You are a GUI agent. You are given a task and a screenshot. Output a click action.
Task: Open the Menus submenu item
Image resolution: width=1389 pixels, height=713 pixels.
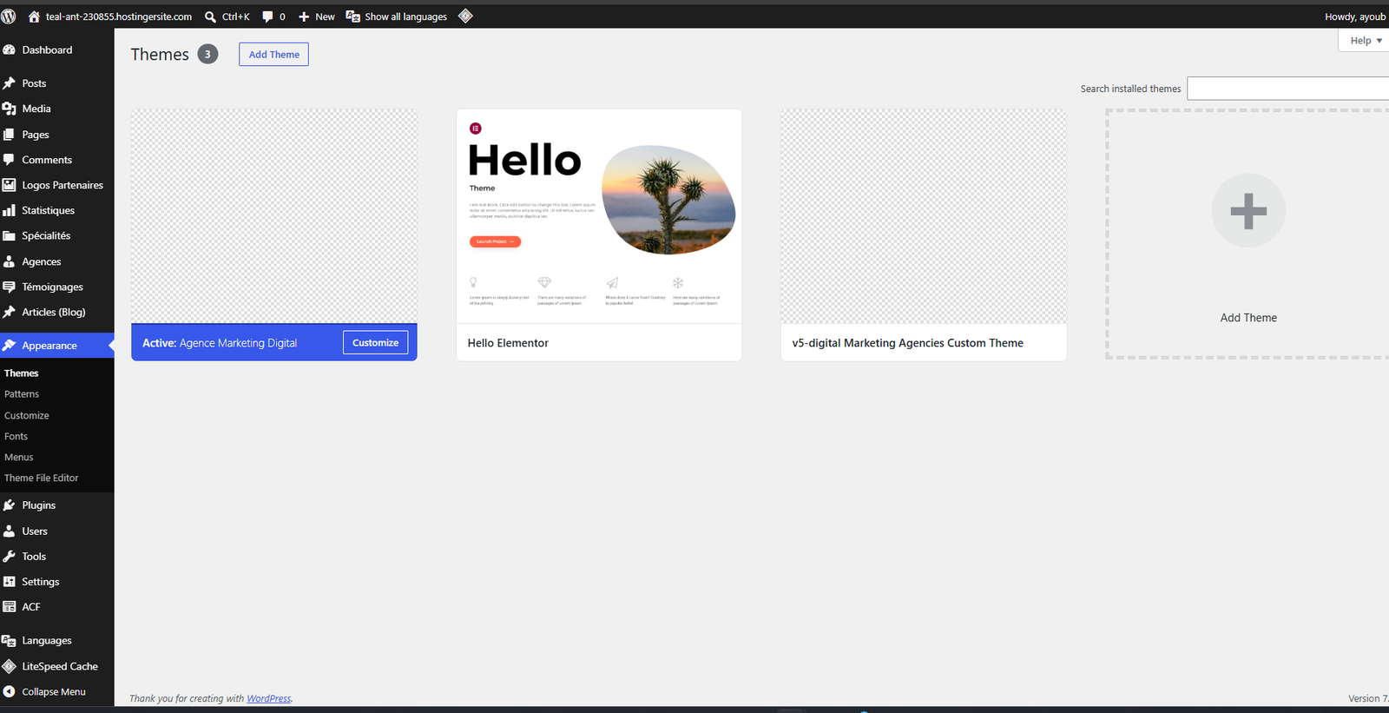point(19,458)
